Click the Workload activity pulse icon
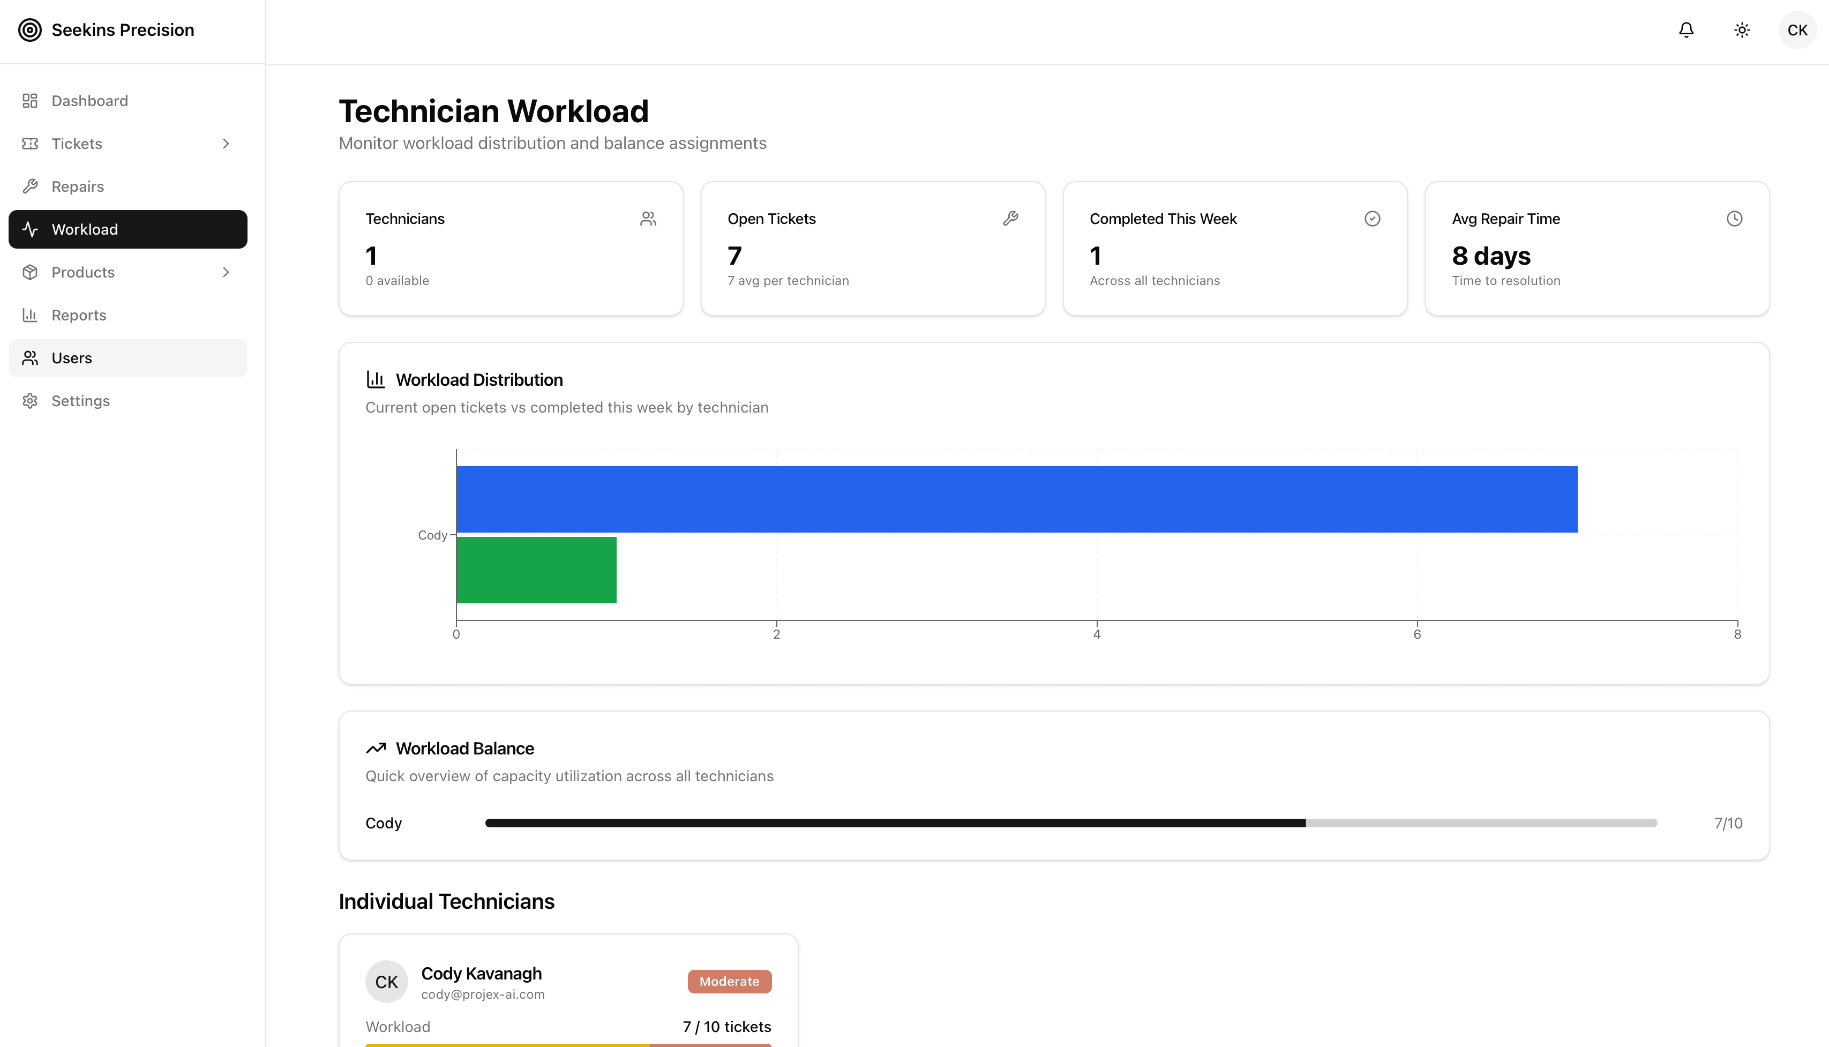1829x1047 pixels. pyautogui.click(x=30, y=229)
